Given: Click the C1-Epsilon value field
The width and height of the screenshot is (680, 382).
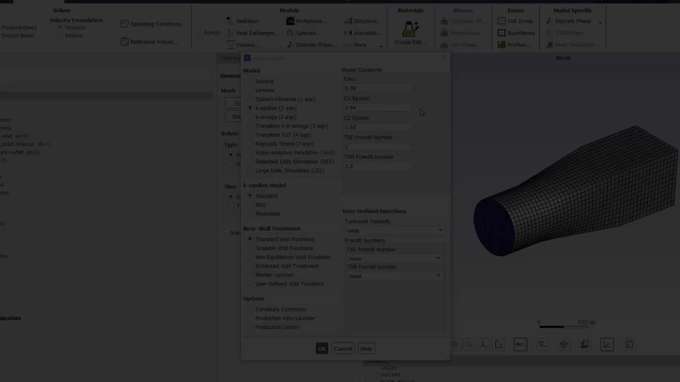Looking at the screenshot, I should point(377,108).
